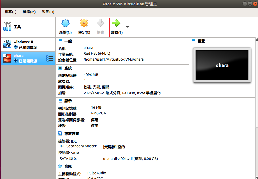258x179 pixels.
Task: Open the 顯示 section header
Action: [x=68, y=101]
